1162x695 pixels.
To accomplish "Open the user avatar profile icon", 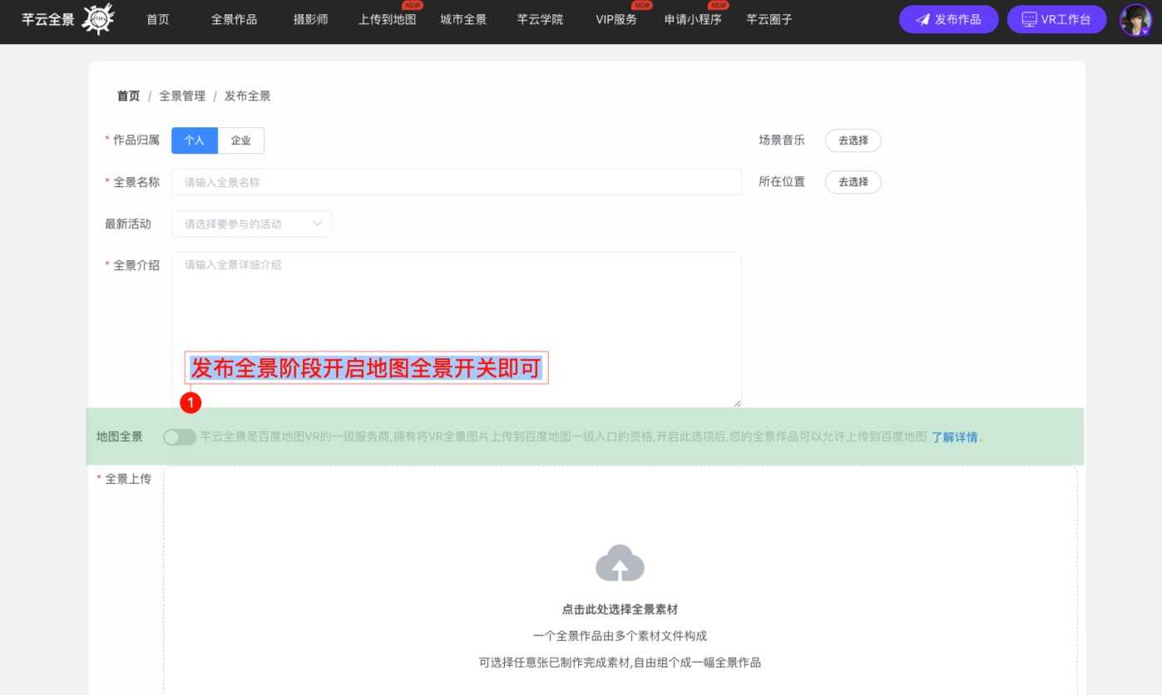I will click(1135, 20).
